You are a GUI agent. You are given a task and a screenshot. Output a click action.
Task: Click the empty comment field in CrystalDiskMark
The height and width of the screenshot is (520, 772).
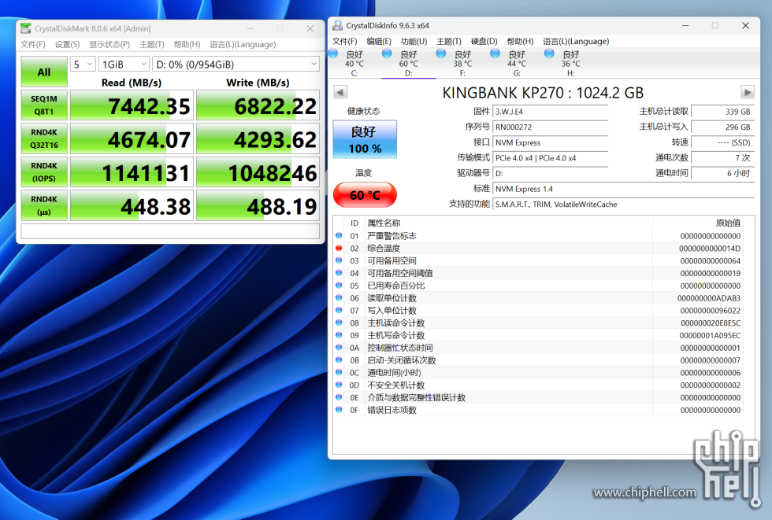tap(170, 231)
